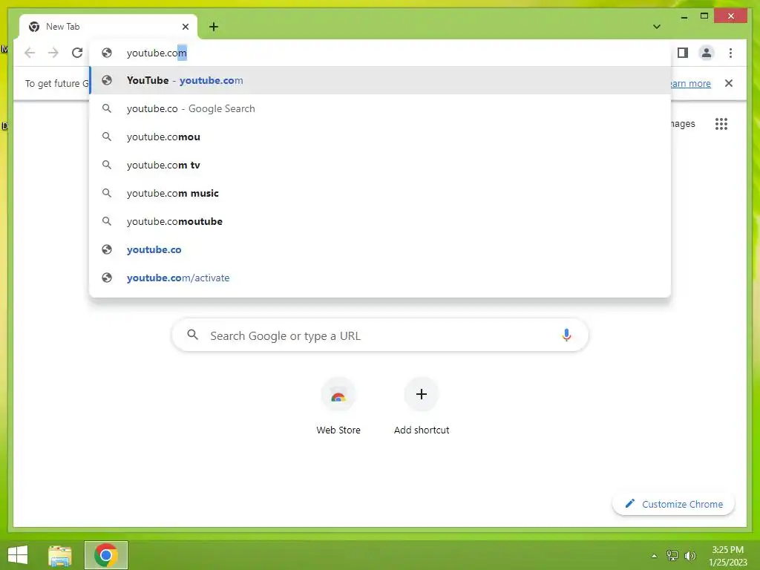Open File Explorer from the taskbar
Viewport: 760px width, 570px height.
point(60,555)
